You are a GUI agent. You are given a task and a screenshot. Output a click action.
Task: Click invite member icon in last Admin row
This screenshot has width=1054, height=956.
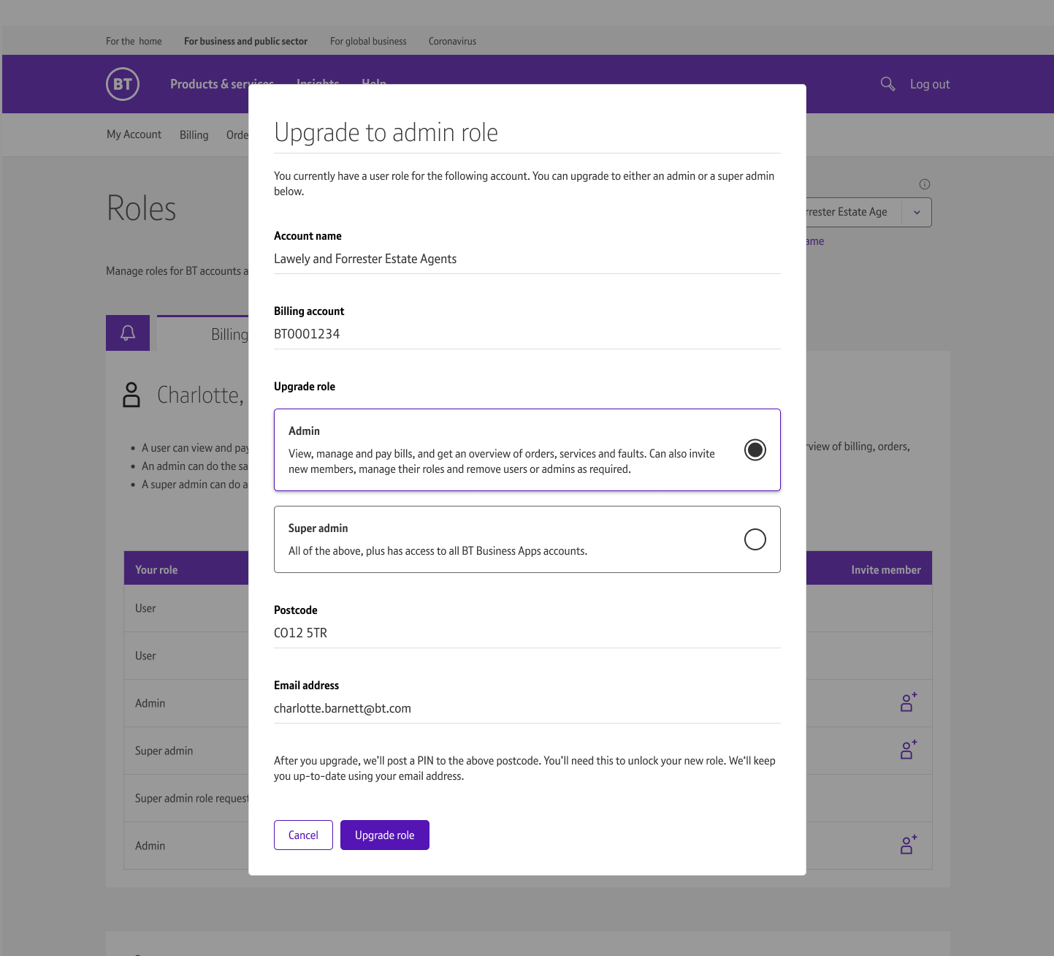tap(908, 845)
